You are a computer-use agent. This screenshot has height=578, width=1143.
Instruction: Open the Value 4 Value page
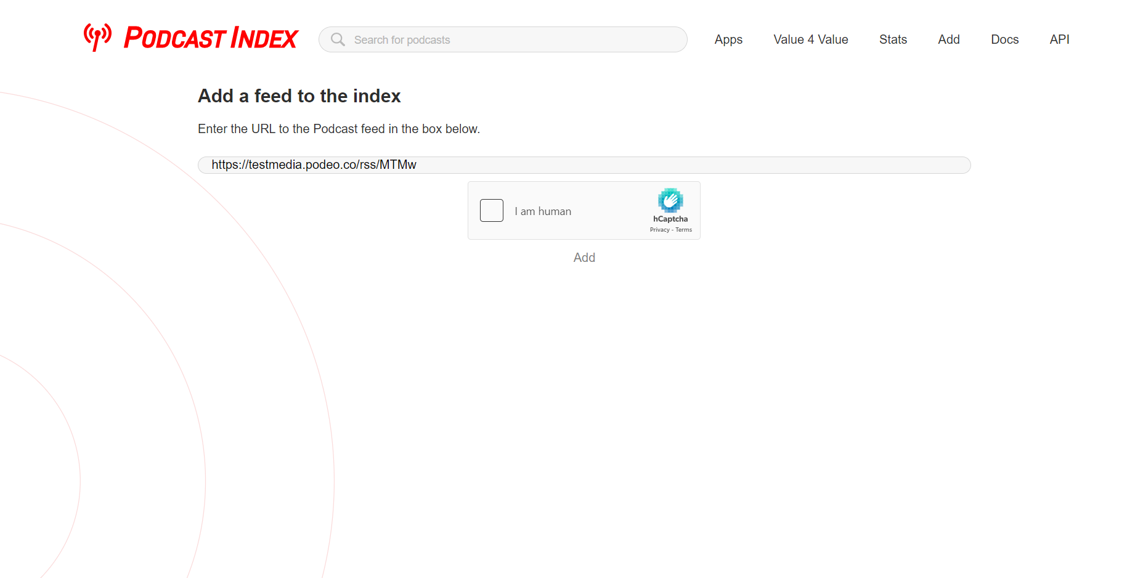(811, 39)
